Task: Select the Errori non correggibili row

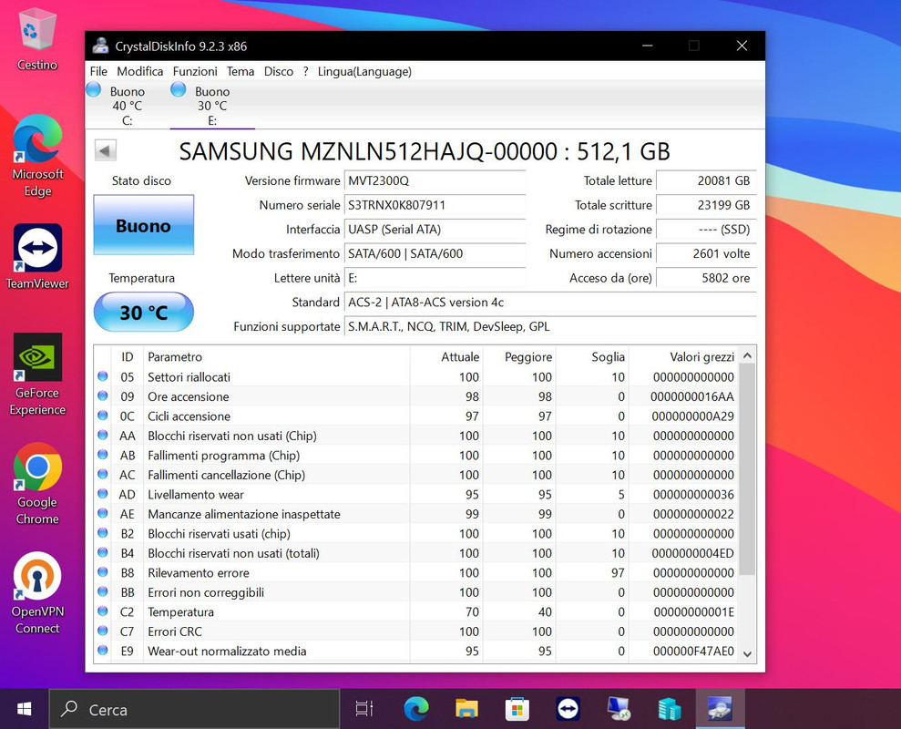Action: (x=416, y=591)
